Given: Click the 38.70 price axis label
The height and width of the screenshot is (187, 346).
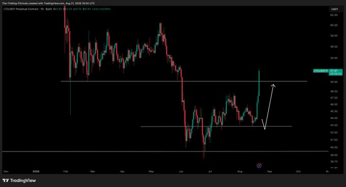Looking at the screenshot, I should 334,162.
